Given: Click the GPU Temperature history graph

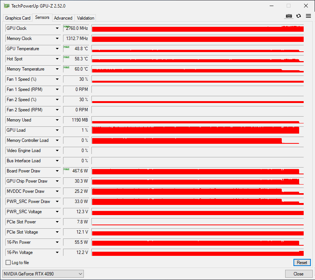Looking at the screenshot, I should pyautogui.click(x=198, y=49).
